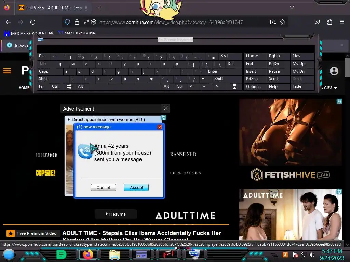Click the volume speaker tray icon
The width and height of the screenshot is (350, 262).
pos(312,254)
